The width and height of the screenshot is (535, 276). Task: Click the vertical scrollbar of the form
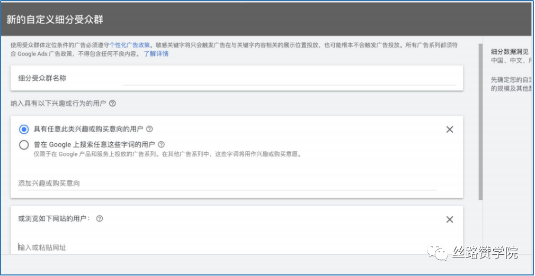[480, 122]
